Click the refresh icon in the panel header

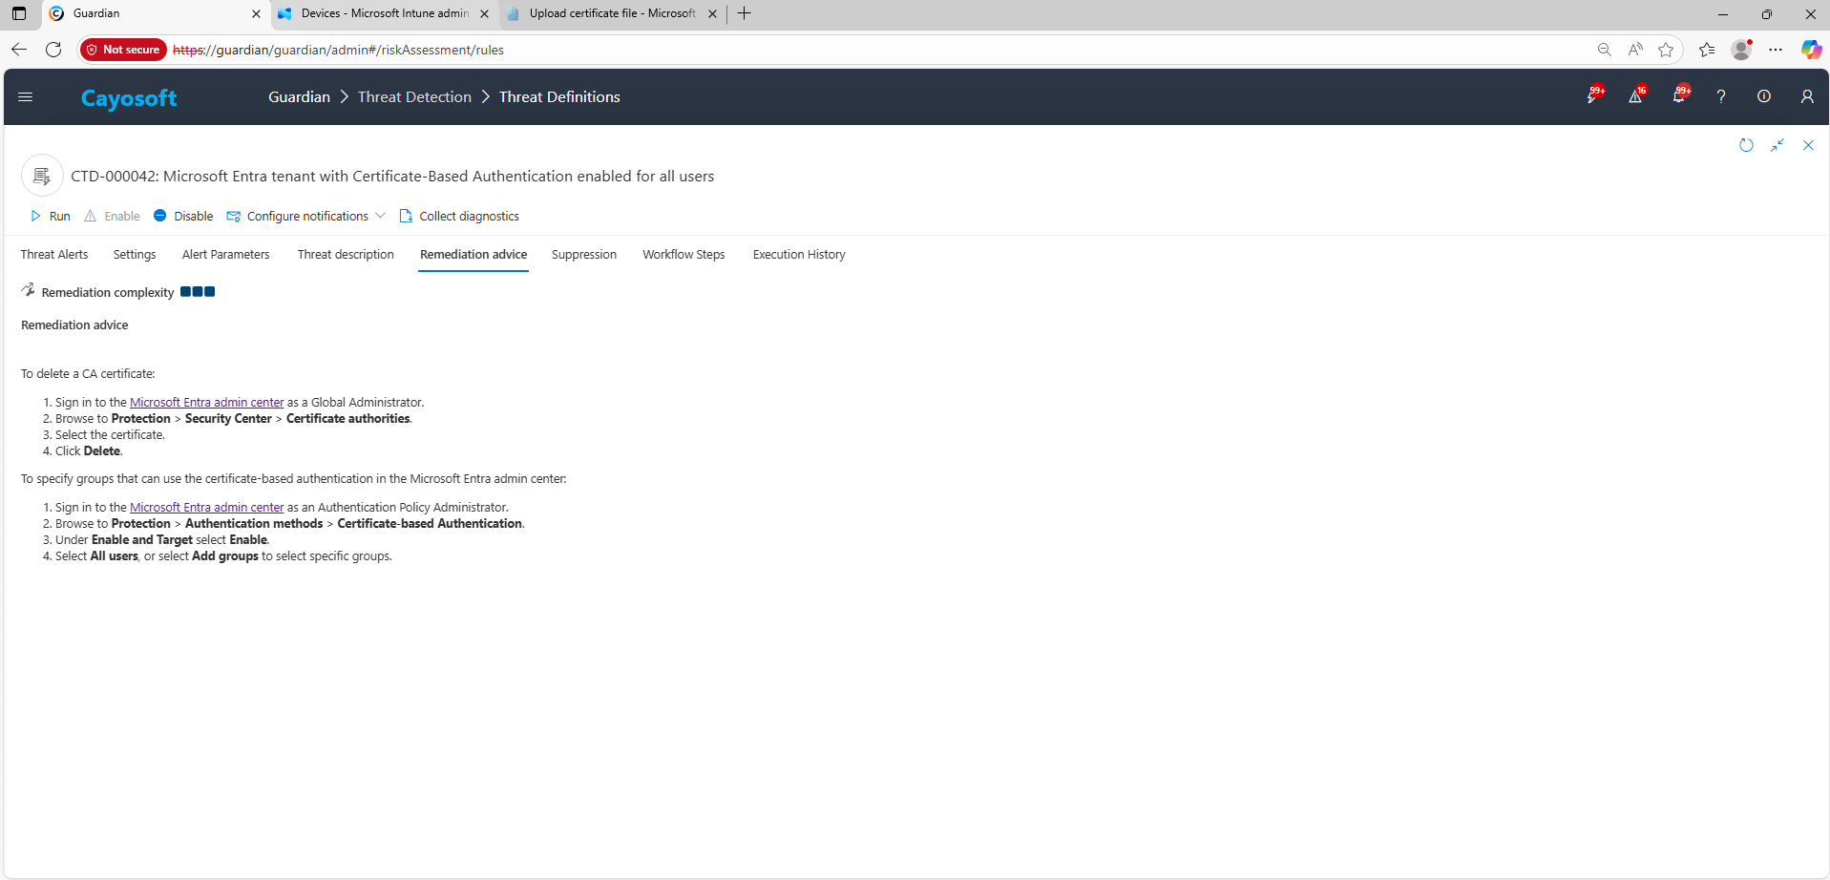click(x=1746, y=145)
